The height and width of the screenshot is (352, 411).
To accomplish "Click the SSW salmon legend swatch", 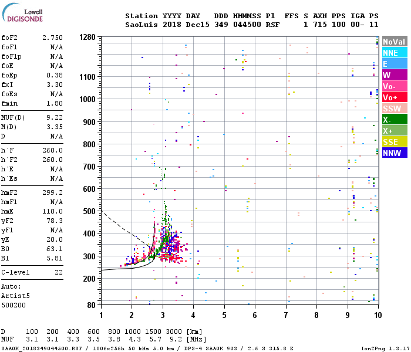I will (x=395, y=109).
